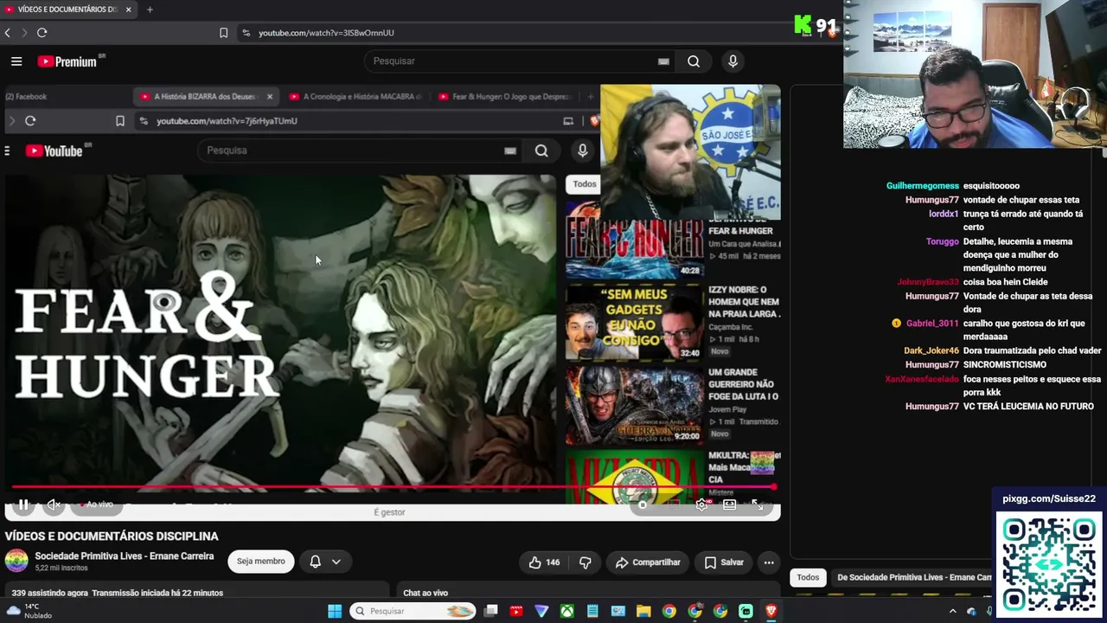Image resolution: width=1107 pixels, height=623 pixels.
Task: Go back using the browser back arrow
Action: coord(8,33)
